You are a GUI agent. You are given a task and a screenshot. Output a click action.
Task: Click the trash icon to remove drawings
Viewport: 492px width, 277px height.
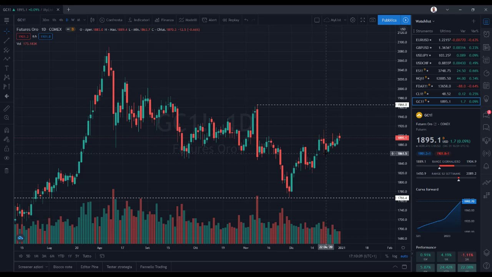pyautogui.click(x=7, y=170)
